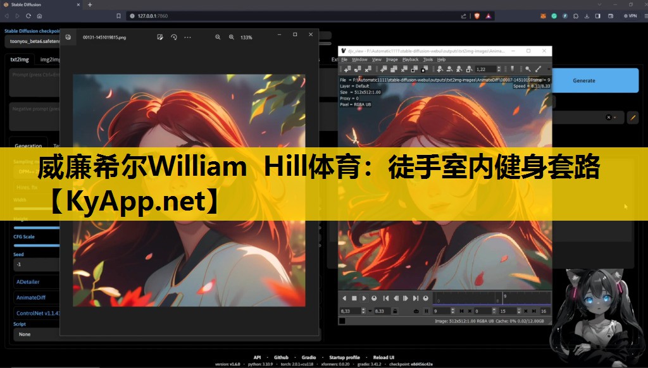Click the Github link in footer
Image resolution: width=648 pixels, height=368 pixels.
(281, 357)
